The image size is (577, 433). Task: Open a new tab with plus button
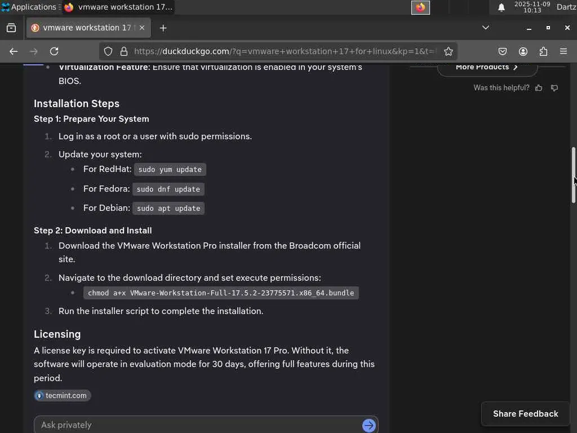(x=163, y=28)
